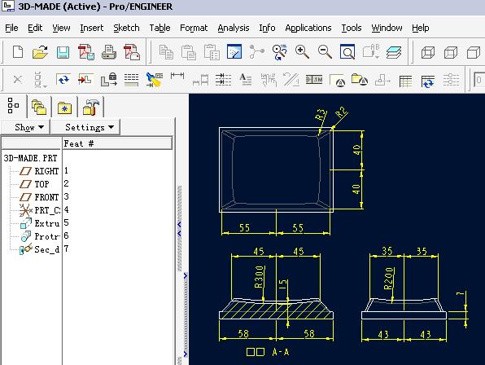Open the Format menu
Viewport: 485px width, 365px height.
pyautogui.click(x=194, y=28)
